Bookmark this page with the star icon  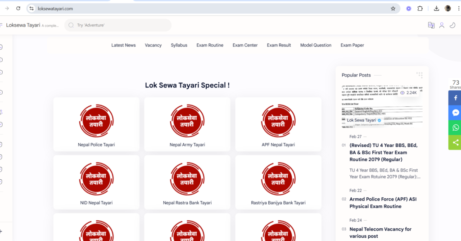(x=393, y=9)
